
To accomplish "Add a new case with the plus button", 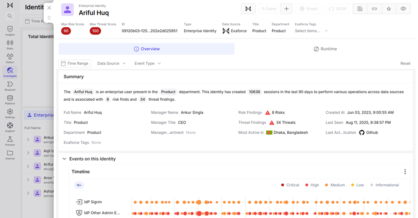I will point(286,9).
